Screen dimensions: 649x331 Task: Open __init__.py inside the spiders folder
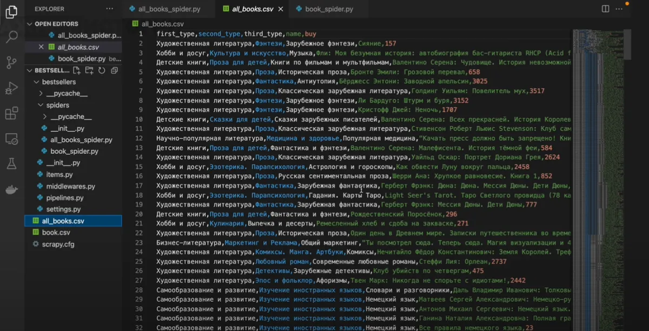click(x=67, y=128)
